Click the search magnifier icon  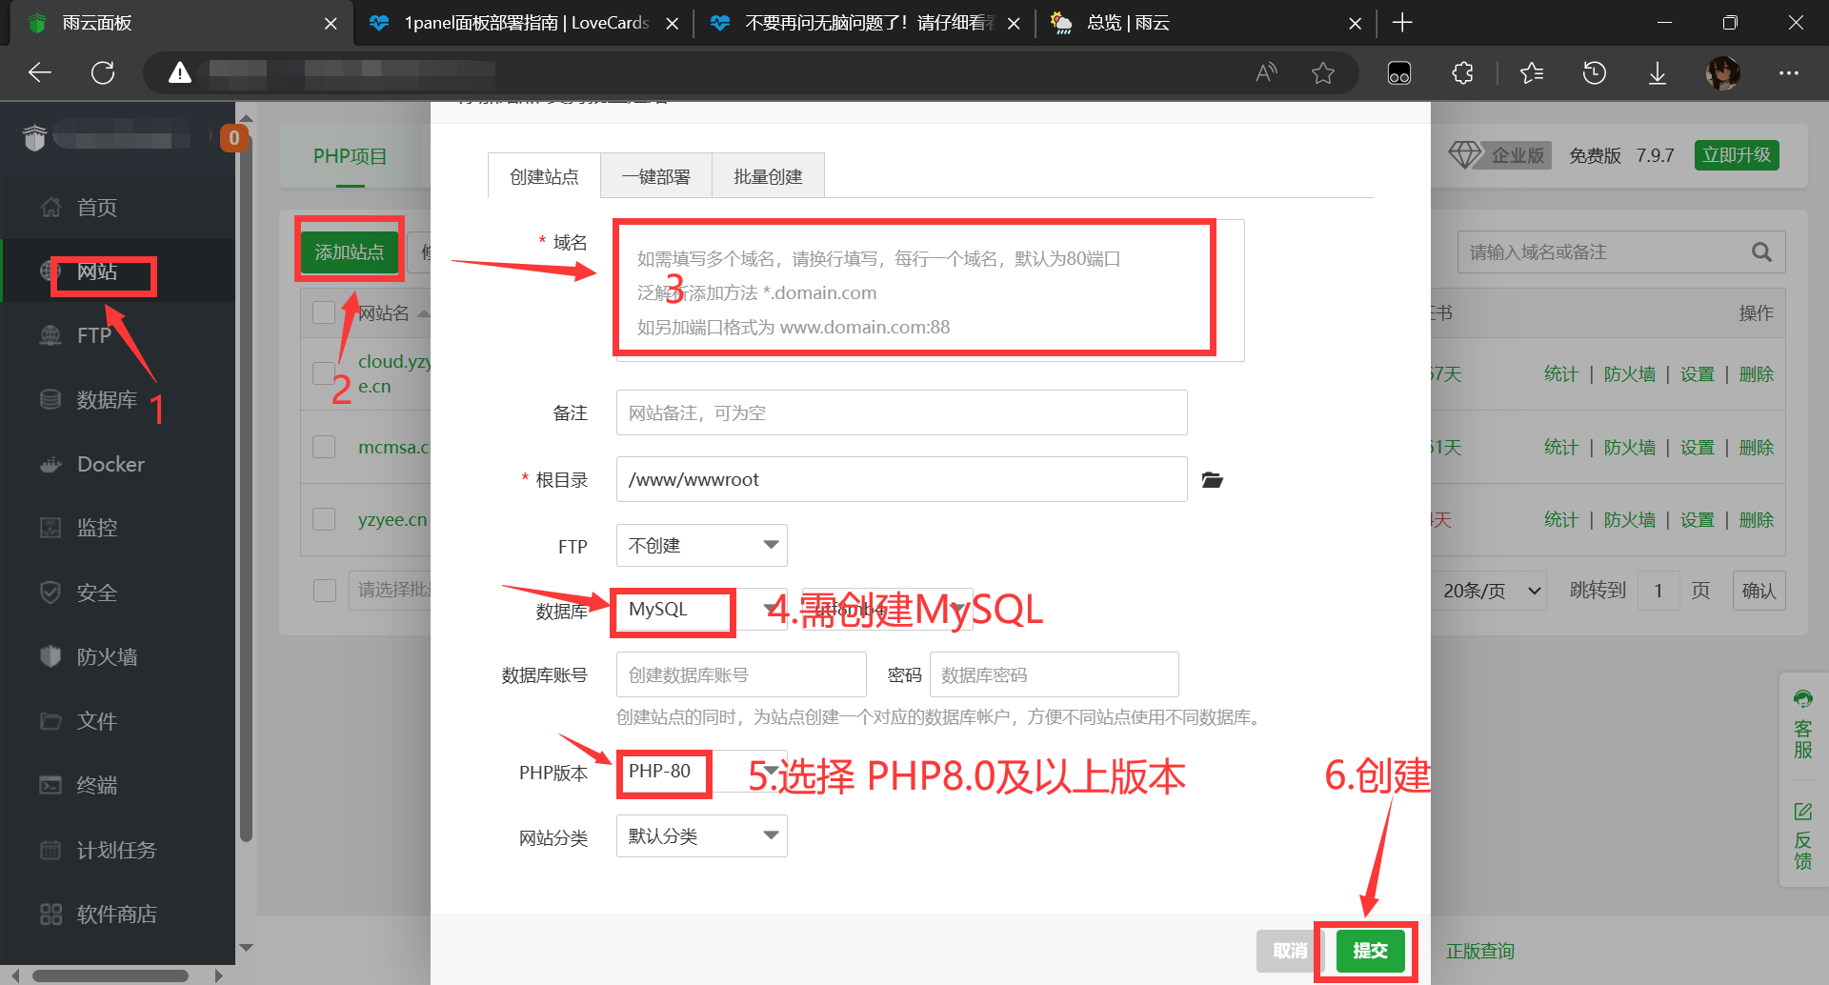[1761, 252]
